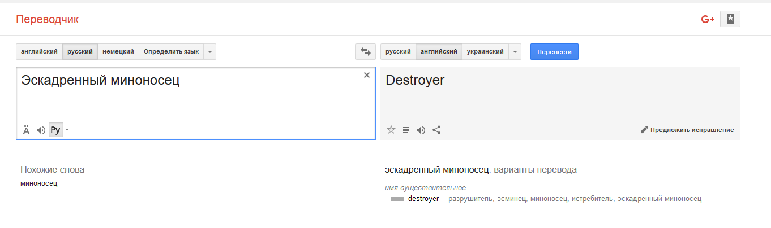Open the Переводчик home link
Image resolution: width=771 pixels, height=228 pixels.
pos(48,20)
